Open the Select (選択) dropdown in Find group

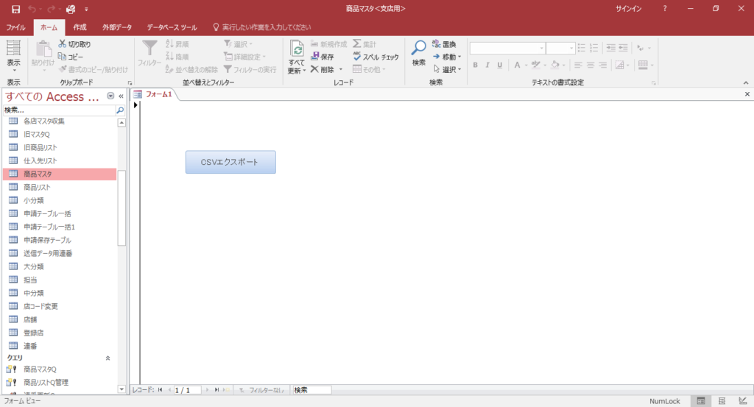447,69
